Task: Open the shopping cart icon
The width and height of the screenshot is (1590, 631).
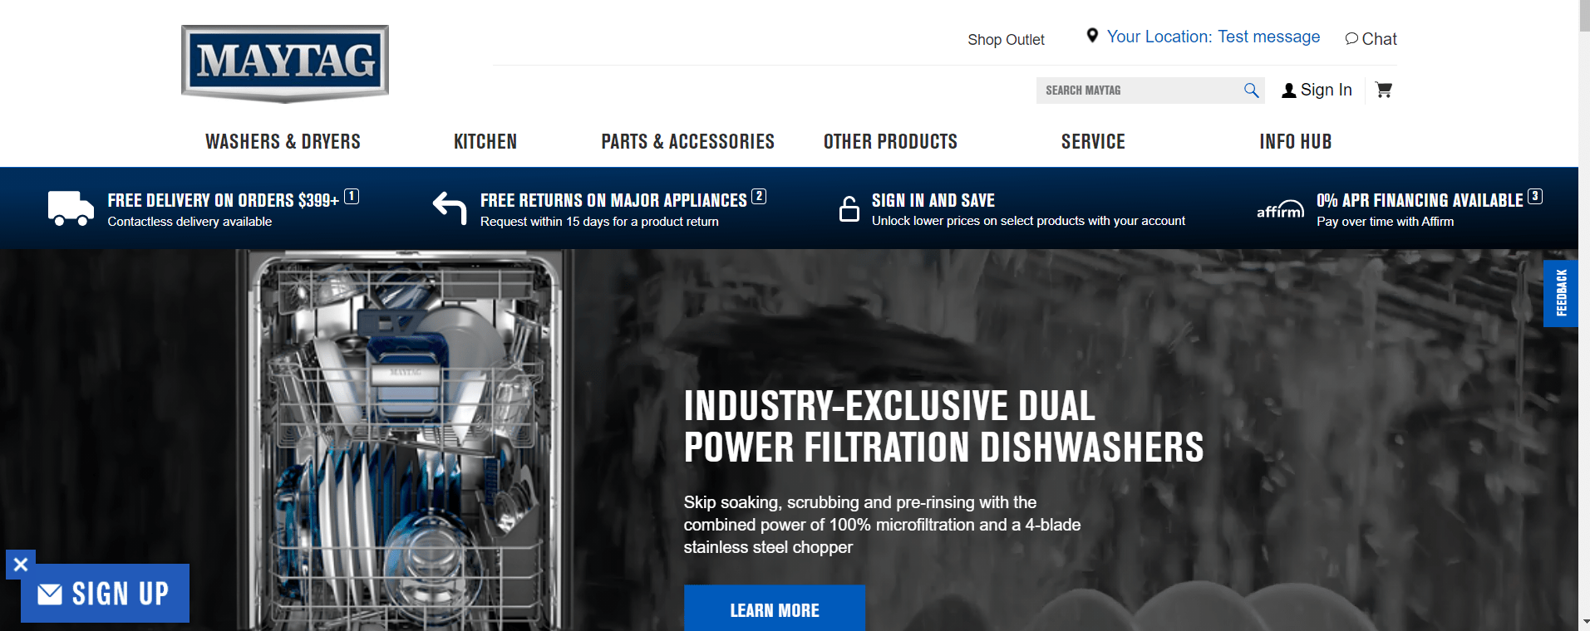Action: tap(1384, 90)
